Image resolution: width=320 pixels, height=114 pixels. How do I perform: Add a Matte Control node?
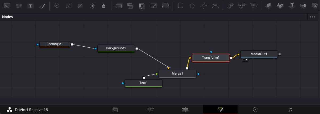point(142,6)
